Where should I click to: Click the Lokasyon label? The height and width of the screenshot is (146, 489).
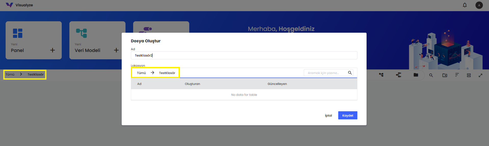point(138,65)
